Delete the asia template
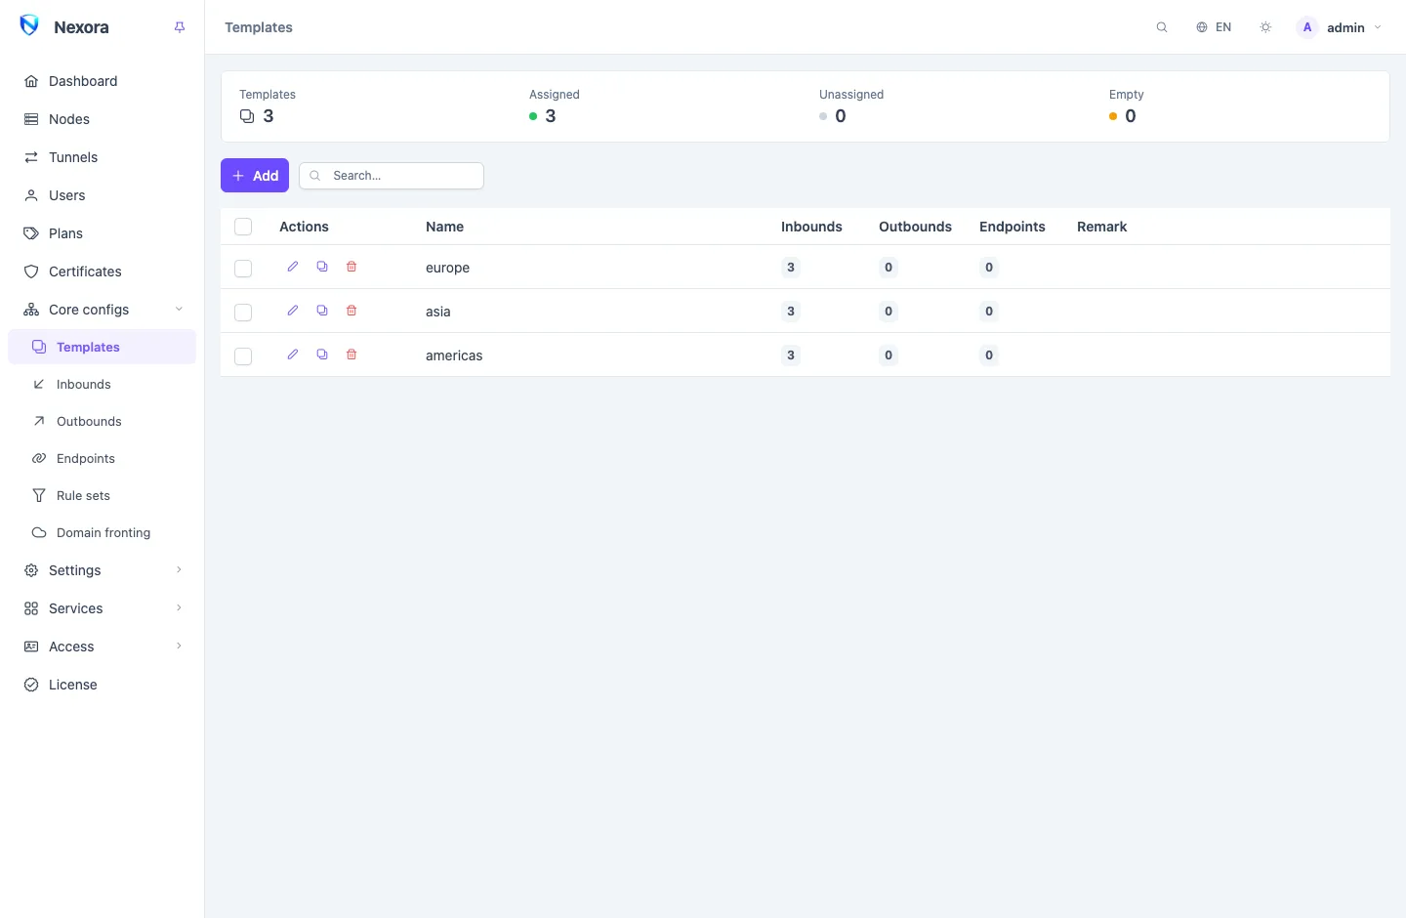This screenshot has width=1406, height=918. click(351, 311)
